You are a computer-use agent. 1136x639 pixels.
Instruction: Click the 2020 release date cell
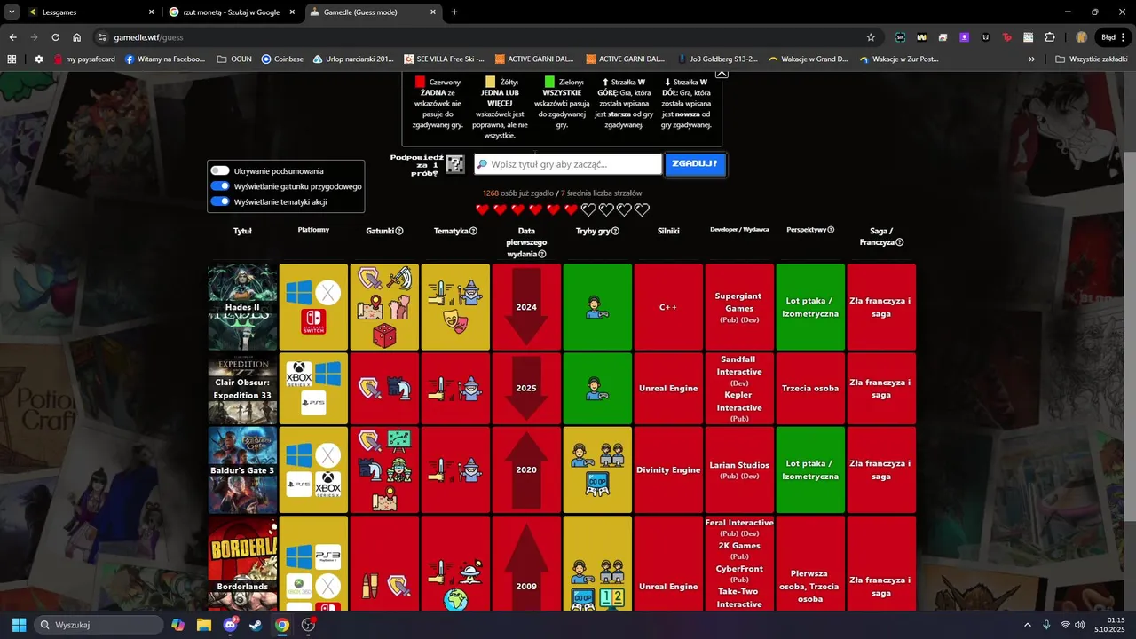[x=526, y=470]
